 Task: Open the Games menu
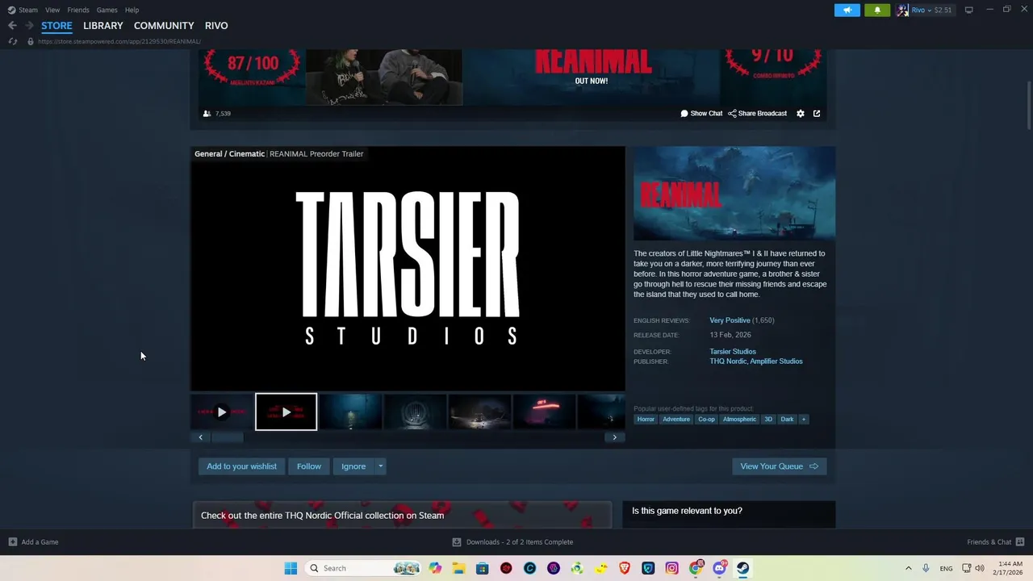(x=107, y=10)
